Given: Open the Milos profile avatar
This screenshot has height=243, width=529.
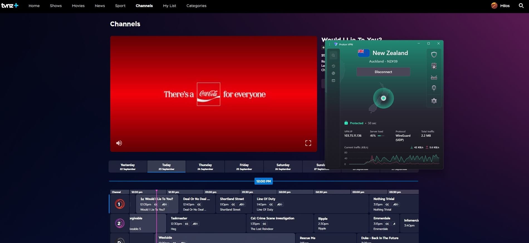Looking at the screenshot, I should pyautogui.click(x=494, y=6).
